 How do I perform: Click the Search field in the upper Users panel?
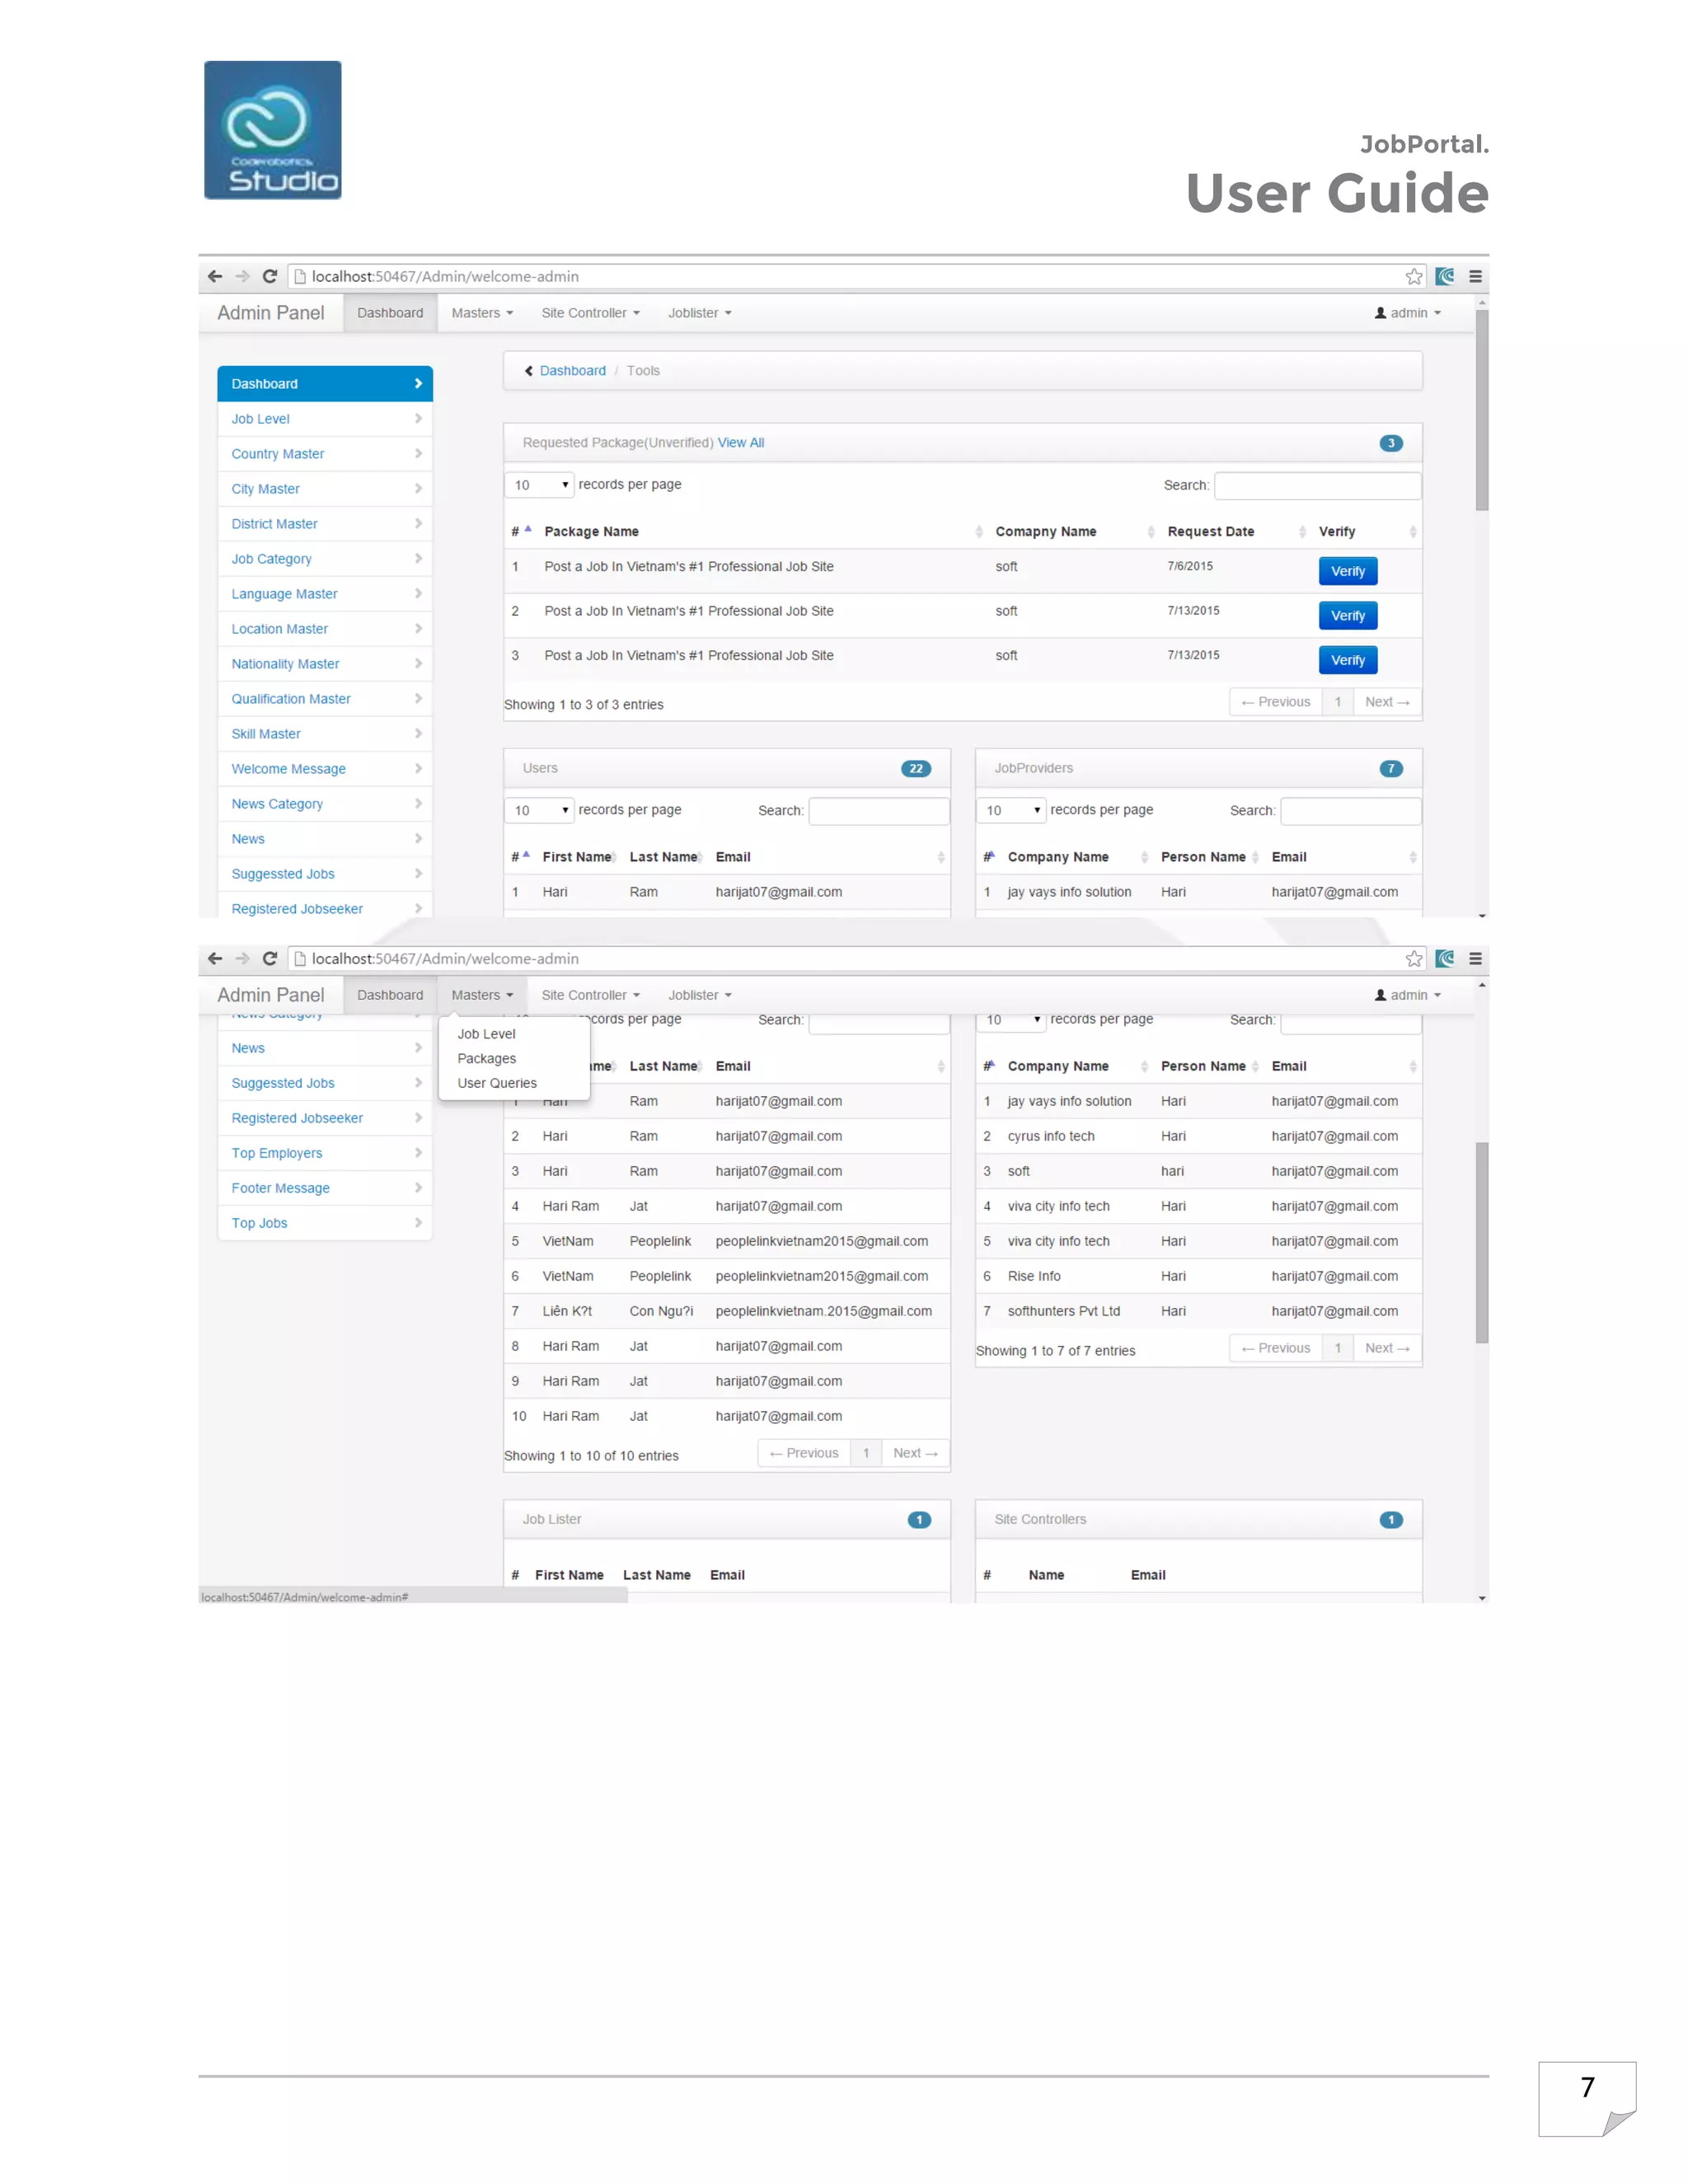(878, 810)
